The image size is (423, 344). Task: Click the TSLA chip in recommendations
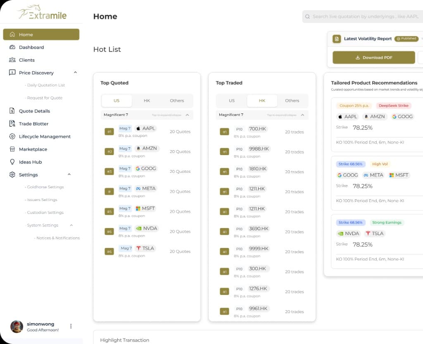[374, 233]
